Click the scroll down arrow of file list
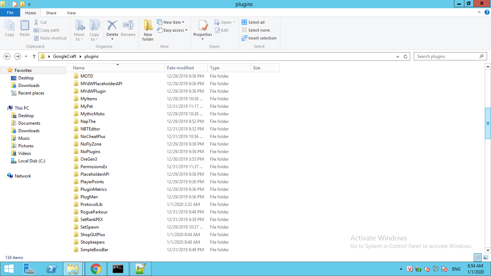Image resolution: width=491 pixels, height=276 pixels. pyautogui.click(x=488, y=250)
